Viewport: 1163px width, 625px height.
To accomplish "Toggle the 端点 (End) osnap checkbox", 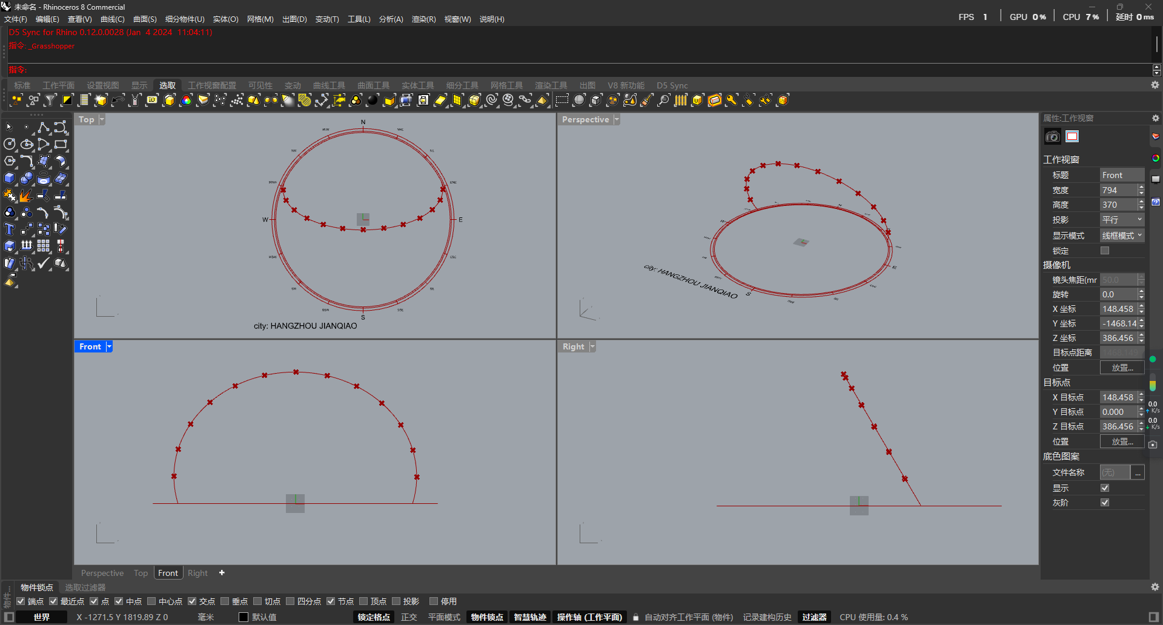I will point(21,601).
